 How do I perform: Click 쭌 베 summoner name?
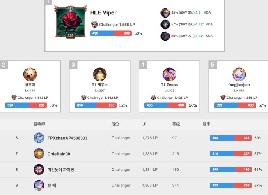(x=52, y=185)
